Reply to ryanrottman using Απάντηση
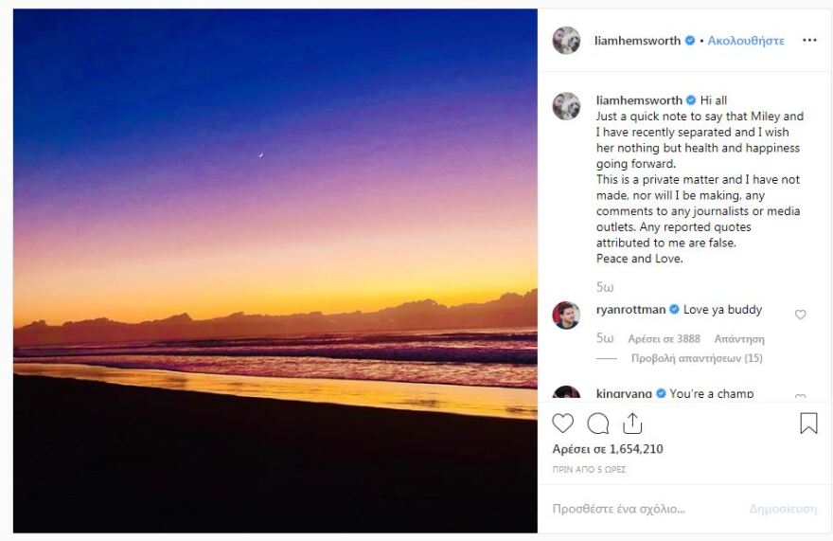The height and width of the screenshot is (541, 833). pyautogui.click(x=739, y=338)
